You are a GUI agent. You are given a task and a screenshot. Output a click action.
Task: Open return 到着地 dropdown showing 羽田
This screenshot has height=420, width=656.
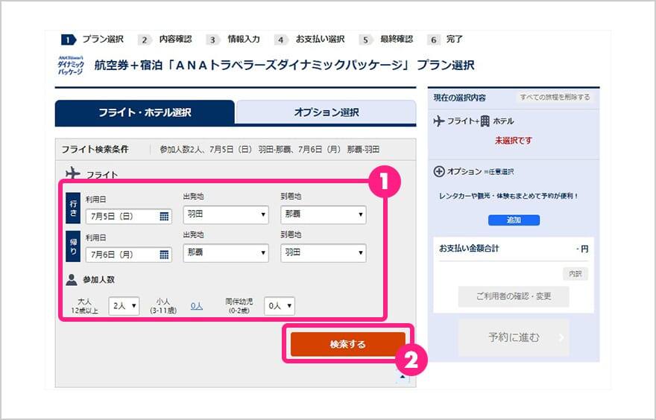tap(324, 253)
